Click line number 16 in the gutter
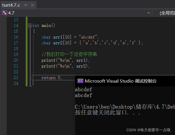The width and height of the screenshot is (175, 135). (x=16, y=37)
